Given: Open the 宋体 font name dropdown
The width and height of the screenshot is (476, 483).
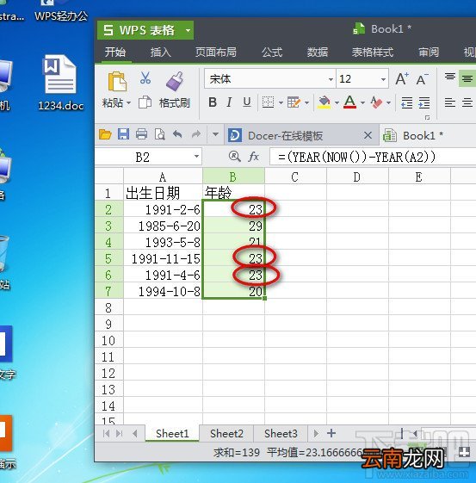Looking at the screenshot, I should point(331,79).
